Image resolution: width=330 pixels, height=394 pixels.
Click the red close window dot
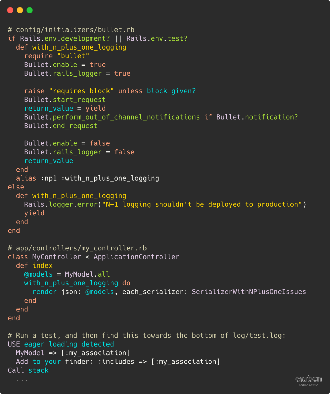[x=10, y=10]
